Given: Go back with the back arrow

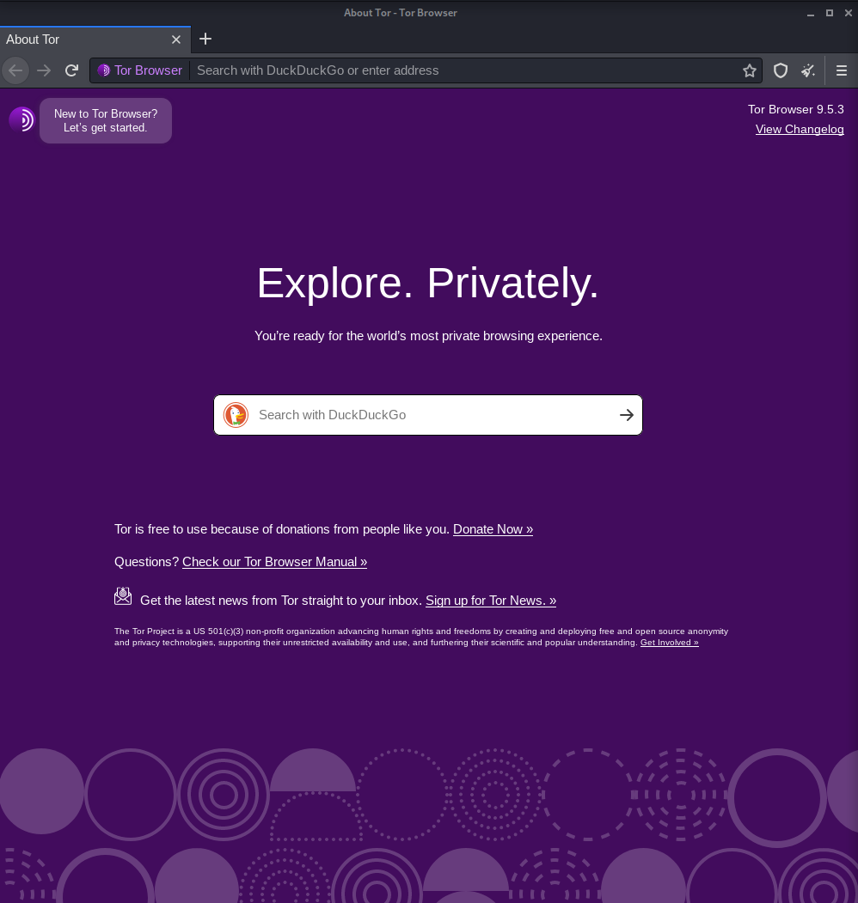Looking at the screenshot, I should point(15,70).
